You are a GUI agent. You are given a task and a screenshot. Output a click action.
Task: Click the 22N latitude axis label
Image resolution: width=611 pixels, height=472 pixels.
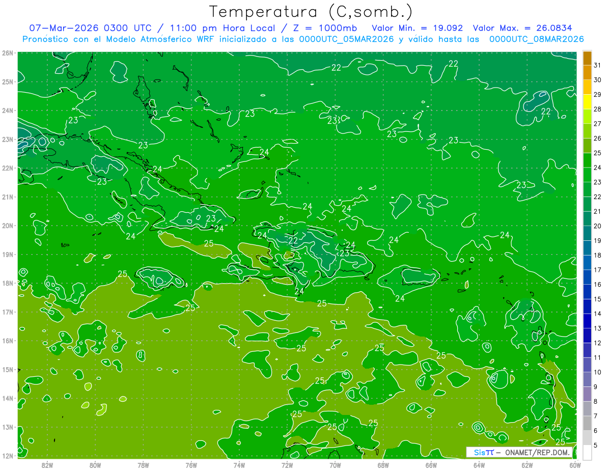[8, 168]
